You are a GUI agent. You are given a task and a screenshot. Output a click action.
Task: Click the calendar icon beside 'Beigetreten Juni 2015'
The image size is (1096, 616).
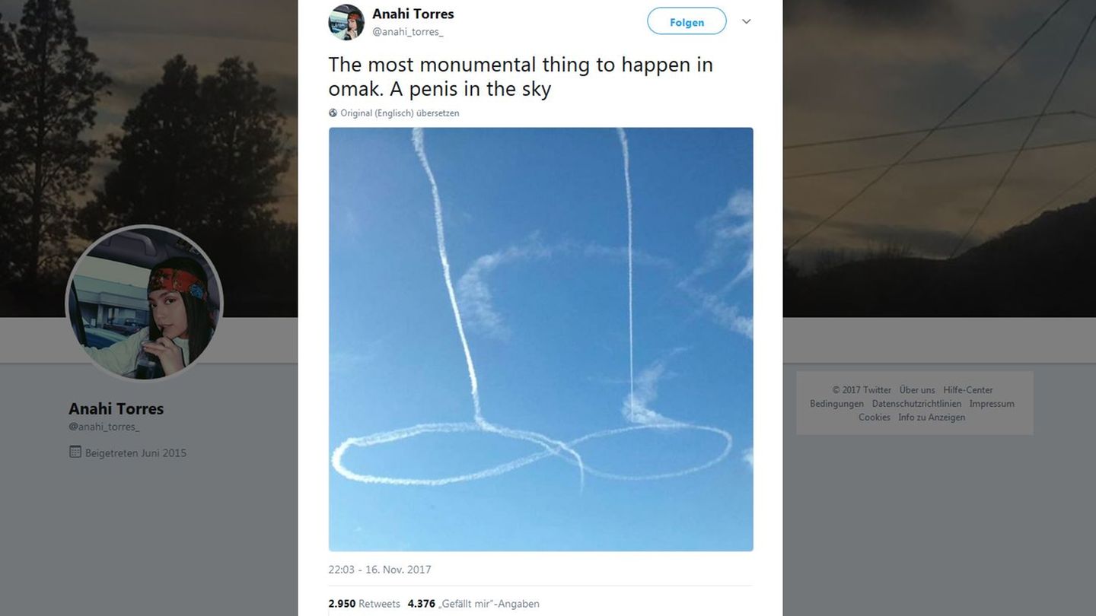[x=75, y=452]
